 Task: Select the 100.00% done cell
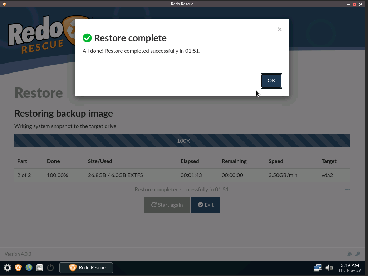point(57,175)
